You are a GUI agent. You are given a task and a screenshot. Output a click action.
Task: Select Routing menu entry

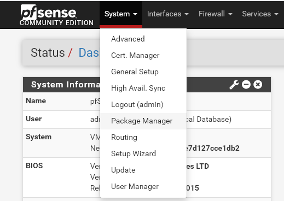click(143, 138)
